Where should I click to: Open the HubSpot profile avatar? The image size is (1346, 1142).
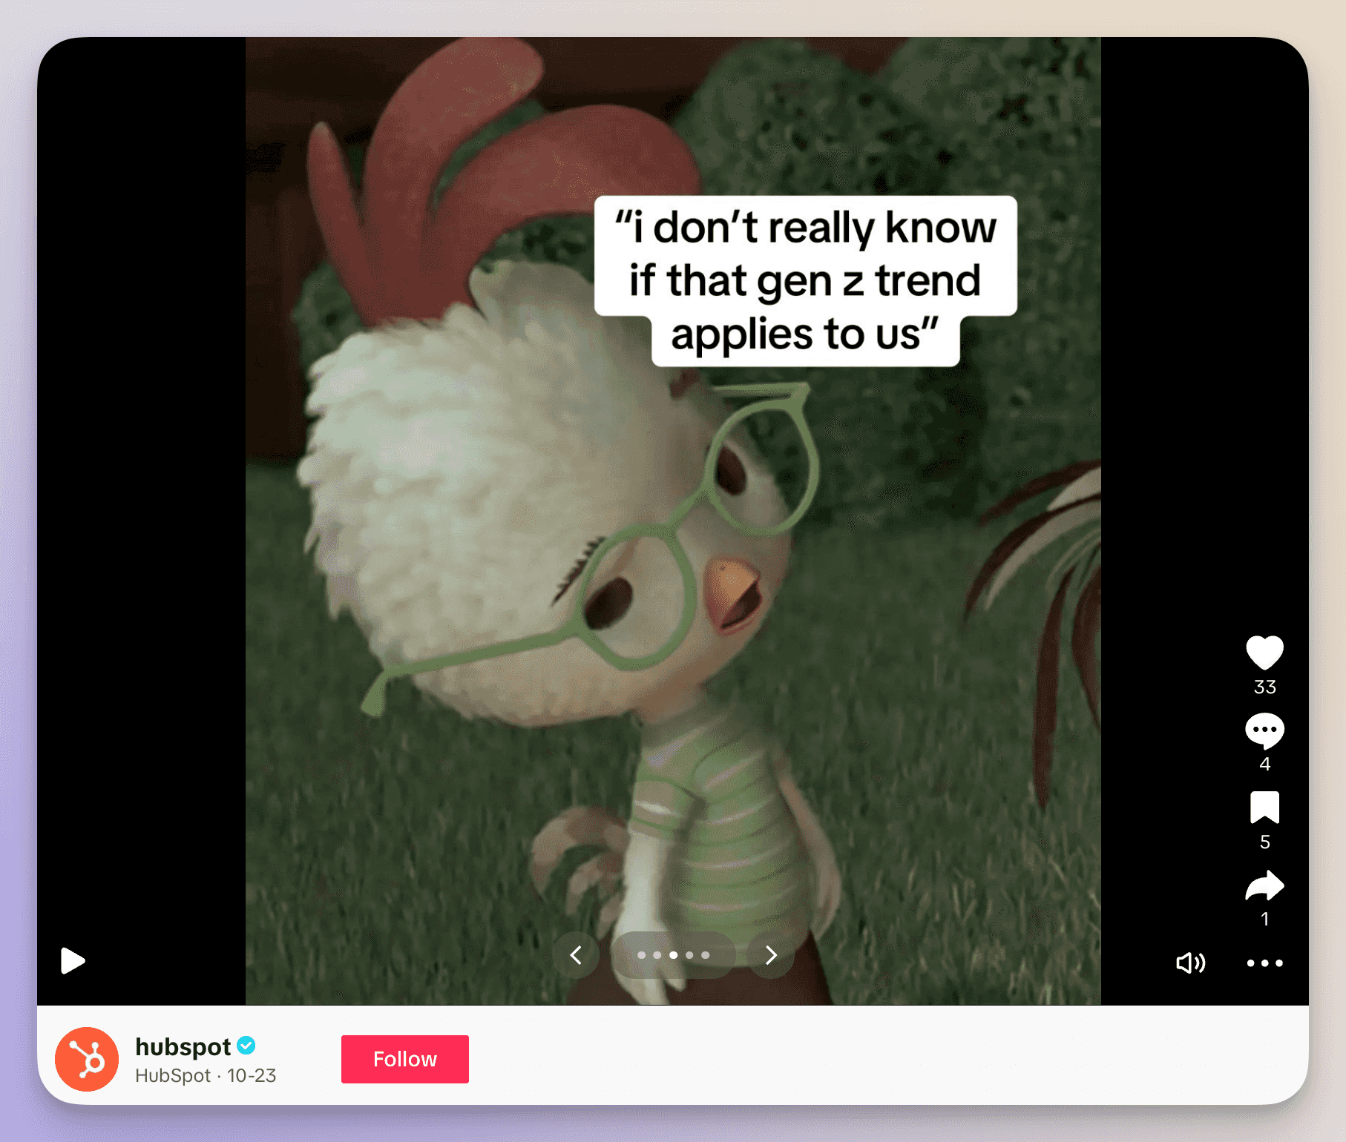click(x=87, y=1059)
